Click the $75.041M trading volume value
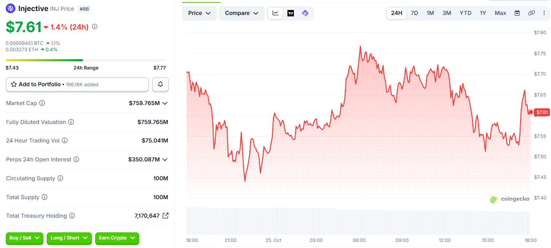 [x=155, y=140]
